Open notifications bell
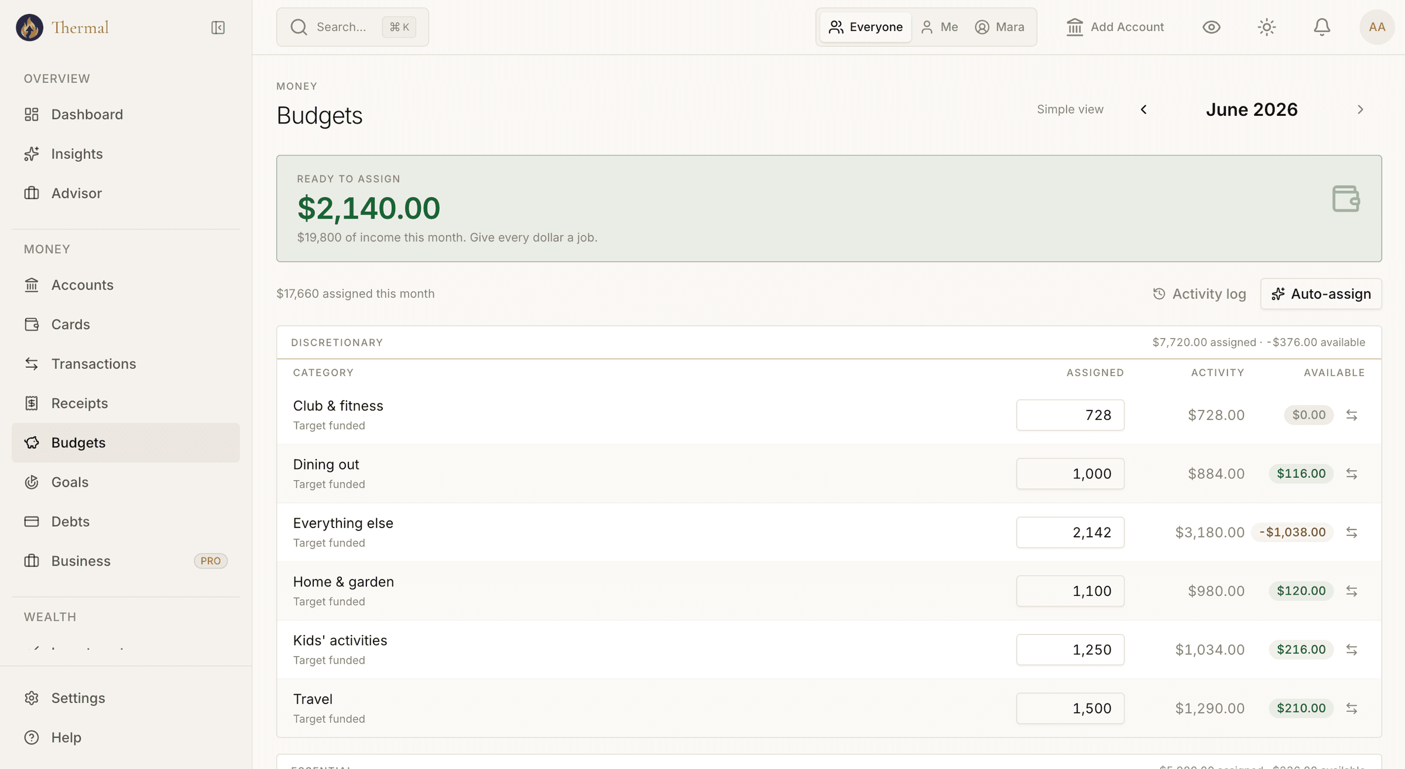 point(1322,27)
